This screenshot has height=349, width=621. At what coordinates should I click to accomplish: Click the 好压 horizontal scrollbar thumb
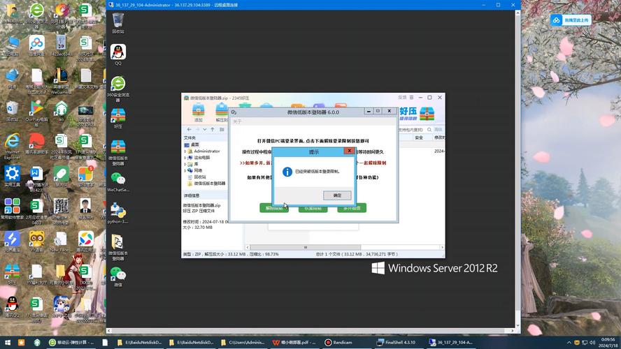coord(306,247)
